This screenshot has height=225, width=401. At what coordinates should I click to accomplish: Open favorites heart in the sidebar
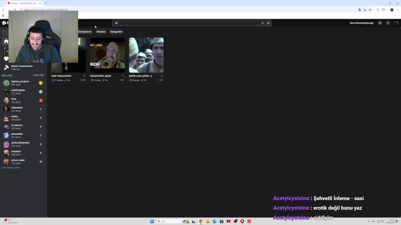pos(6,59)
